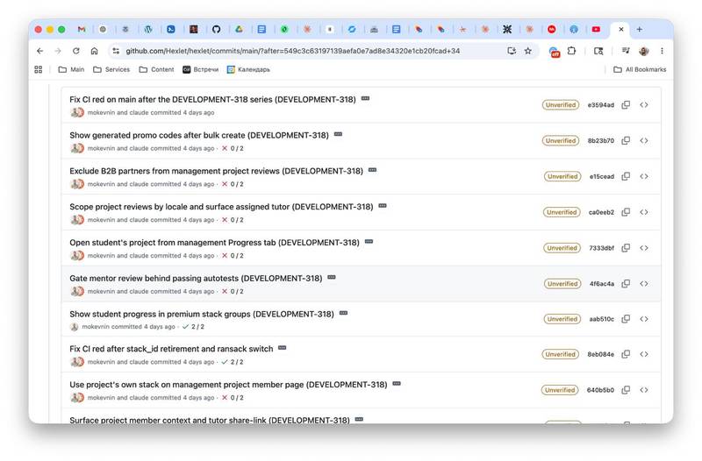Expand description of Show generated promo codes commit

tap(338, 134)
